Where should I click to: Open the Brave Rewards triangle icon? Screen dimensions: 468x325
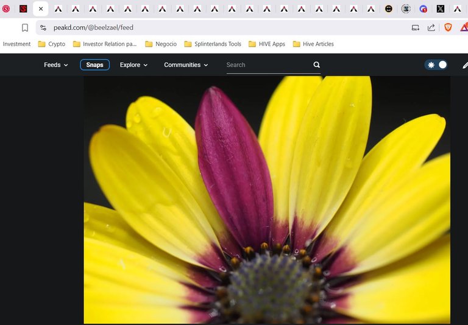click(464, 27)
